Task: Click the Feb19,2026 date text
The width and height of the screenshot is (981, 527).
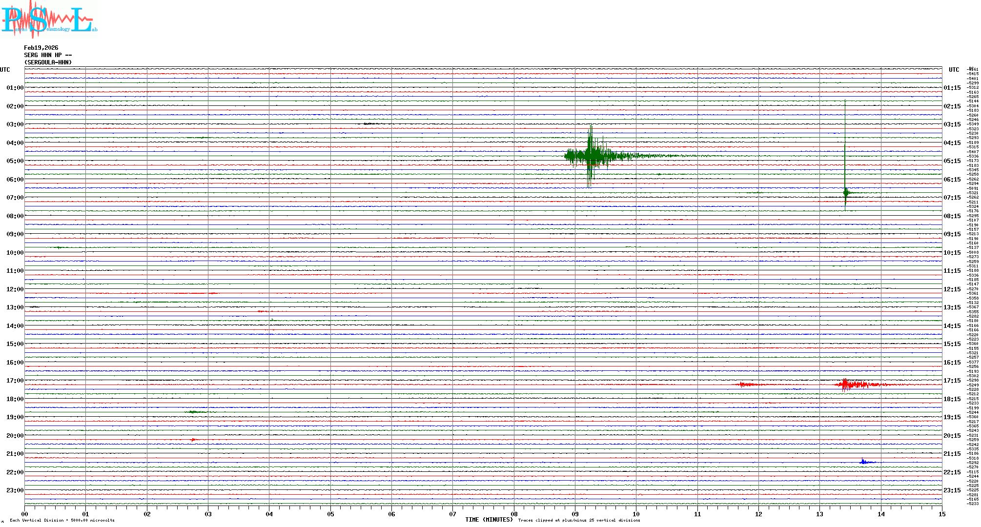Action: point(41,48)
